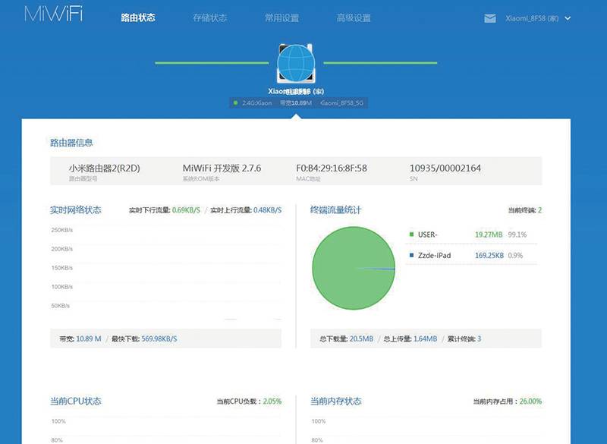Select the Zzde-iPad device row
This screenshot has height=444, width=607.
coord(471,256)
